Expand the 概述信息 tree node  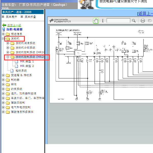(x=3, y=34)
